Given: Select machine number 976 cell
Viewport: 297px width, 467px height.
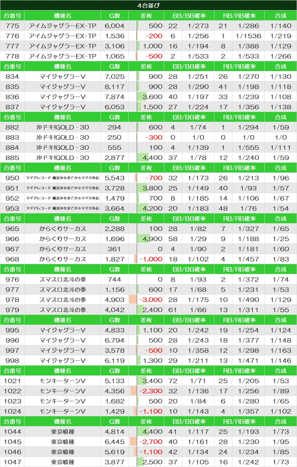Looking at the screenshot, I should click(x=12, y=279).
